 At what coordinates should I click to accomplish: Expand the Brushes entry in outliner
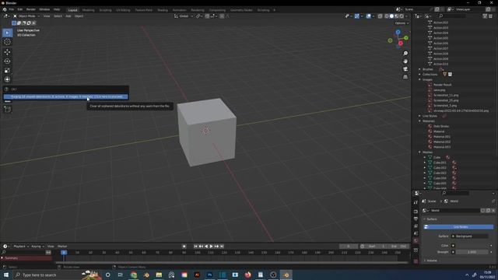(x=419, y=69)
